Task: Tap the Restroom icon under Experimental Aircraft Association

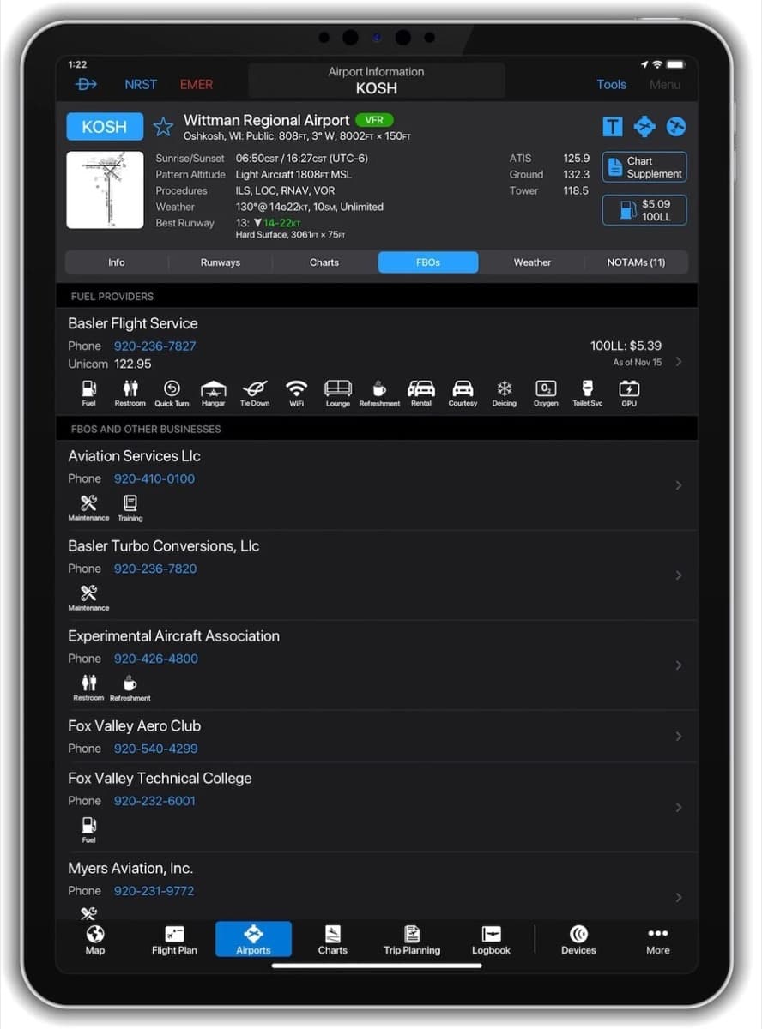Action: (89, 688)
